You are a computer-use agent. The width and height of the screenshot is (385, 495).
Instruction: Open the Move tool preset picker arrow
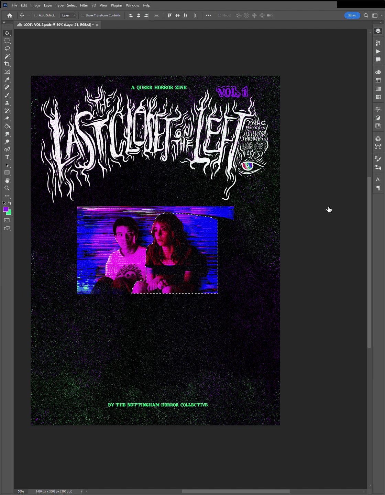28,15
